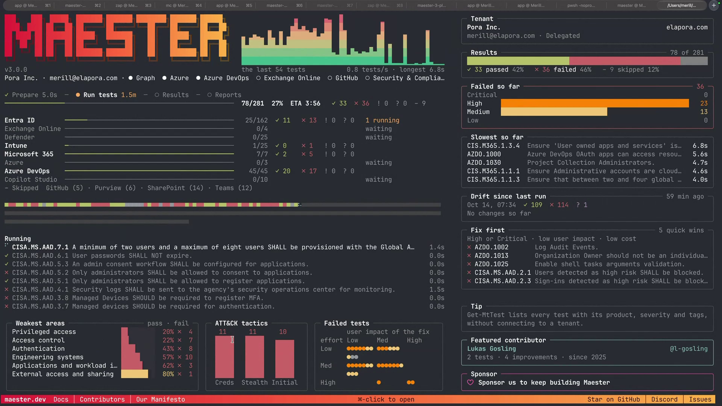Open the Discord footer link
This screenshot has width=722, height=406.
click(664, 399)
